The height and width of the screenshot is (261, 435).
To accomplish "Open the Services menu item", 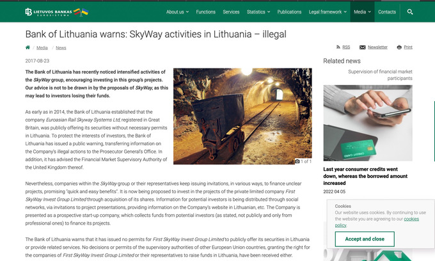I will pos(231,12).
